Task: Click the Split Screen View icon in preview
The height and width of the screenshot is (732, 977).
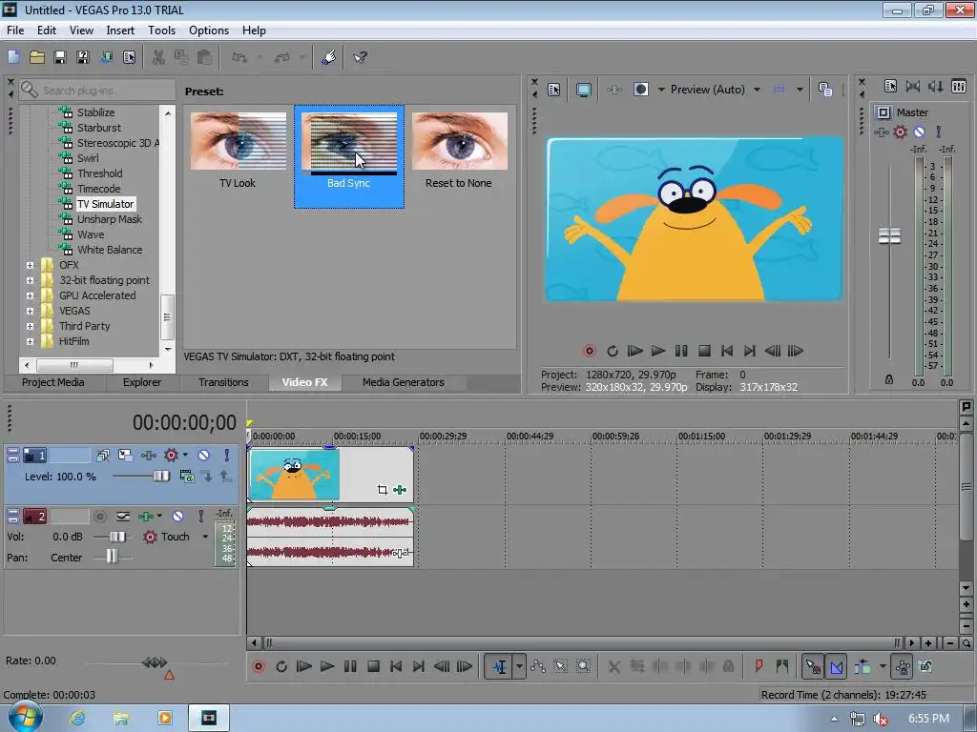Action: 640,90
